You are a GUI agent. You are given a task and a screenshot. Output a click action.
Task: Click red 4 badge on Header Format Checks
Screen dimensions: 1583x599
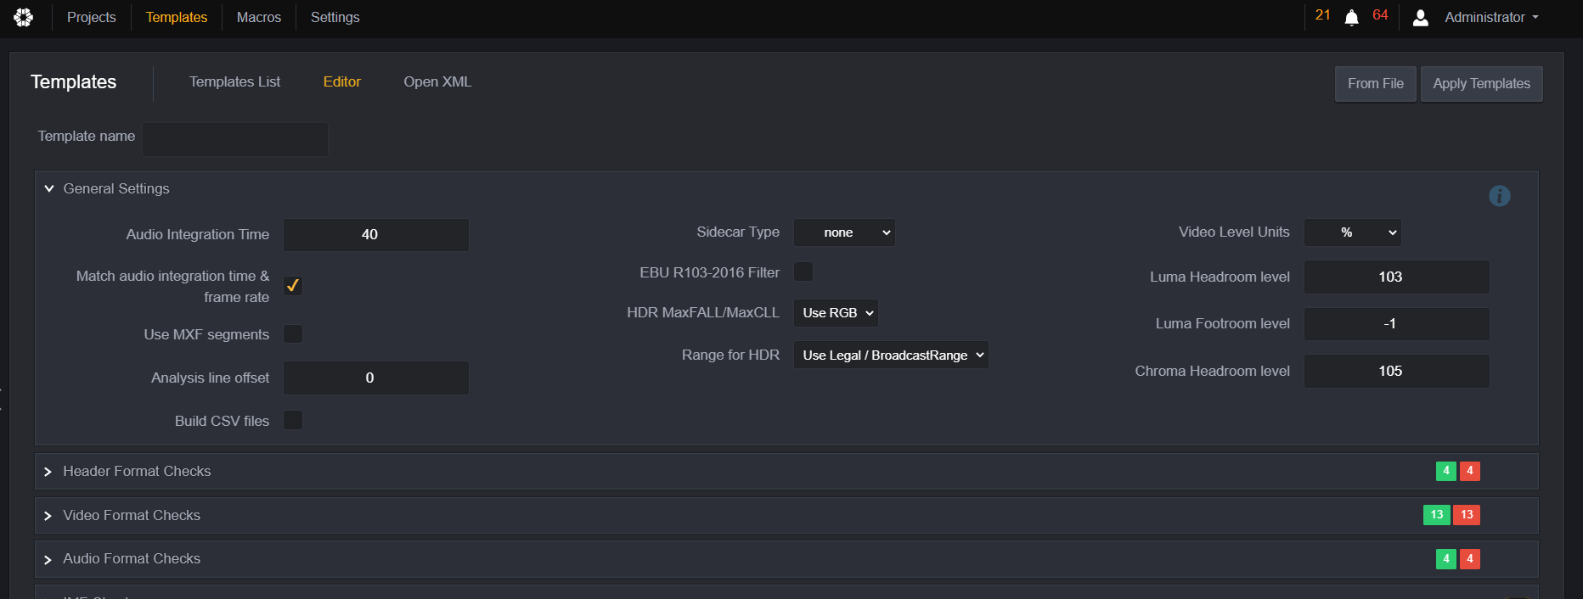1470,471
